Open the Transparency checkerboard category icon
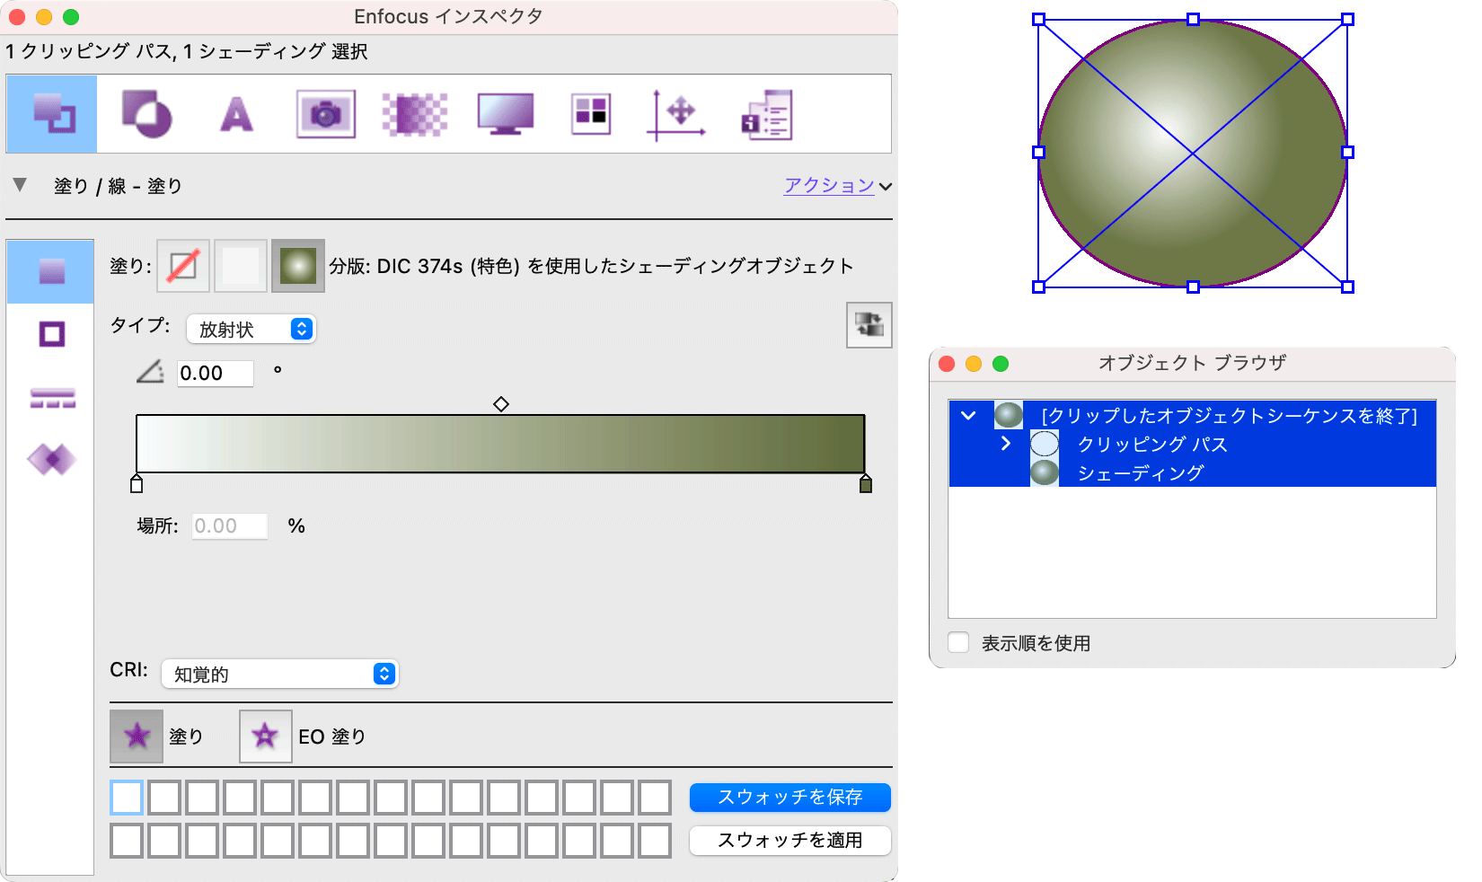1482x882 pixels. click(415, 115)
